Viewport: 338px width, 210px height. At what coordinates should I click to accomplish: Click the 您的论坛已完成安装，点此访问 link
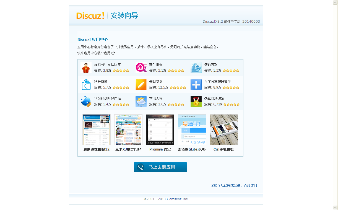(234, 185)
